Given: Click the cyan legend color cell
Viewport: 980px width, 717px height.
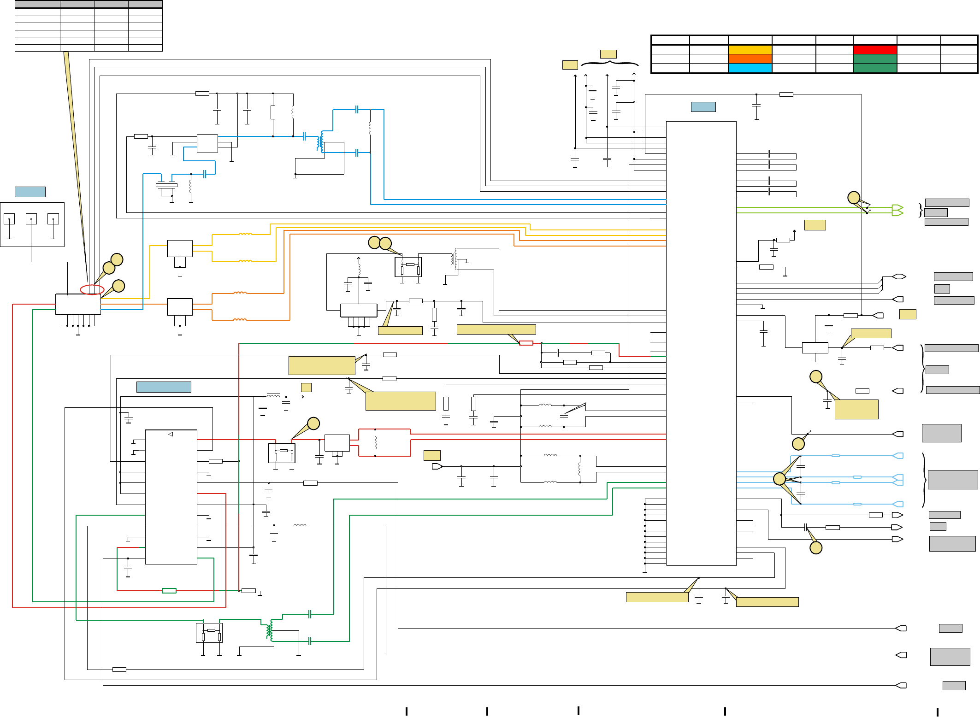Looking at the screenshot, I should coord(750,68).
